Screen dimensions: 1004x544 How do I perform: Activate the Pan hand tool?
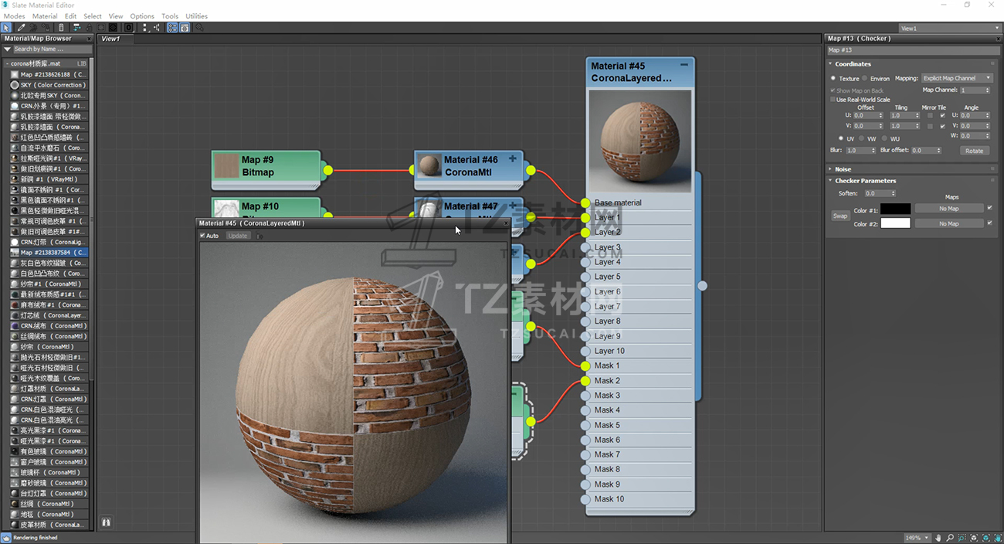938,538
